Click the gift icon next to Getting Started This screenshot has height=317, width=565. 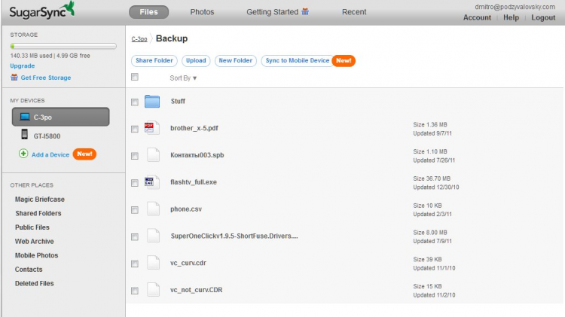305,11
